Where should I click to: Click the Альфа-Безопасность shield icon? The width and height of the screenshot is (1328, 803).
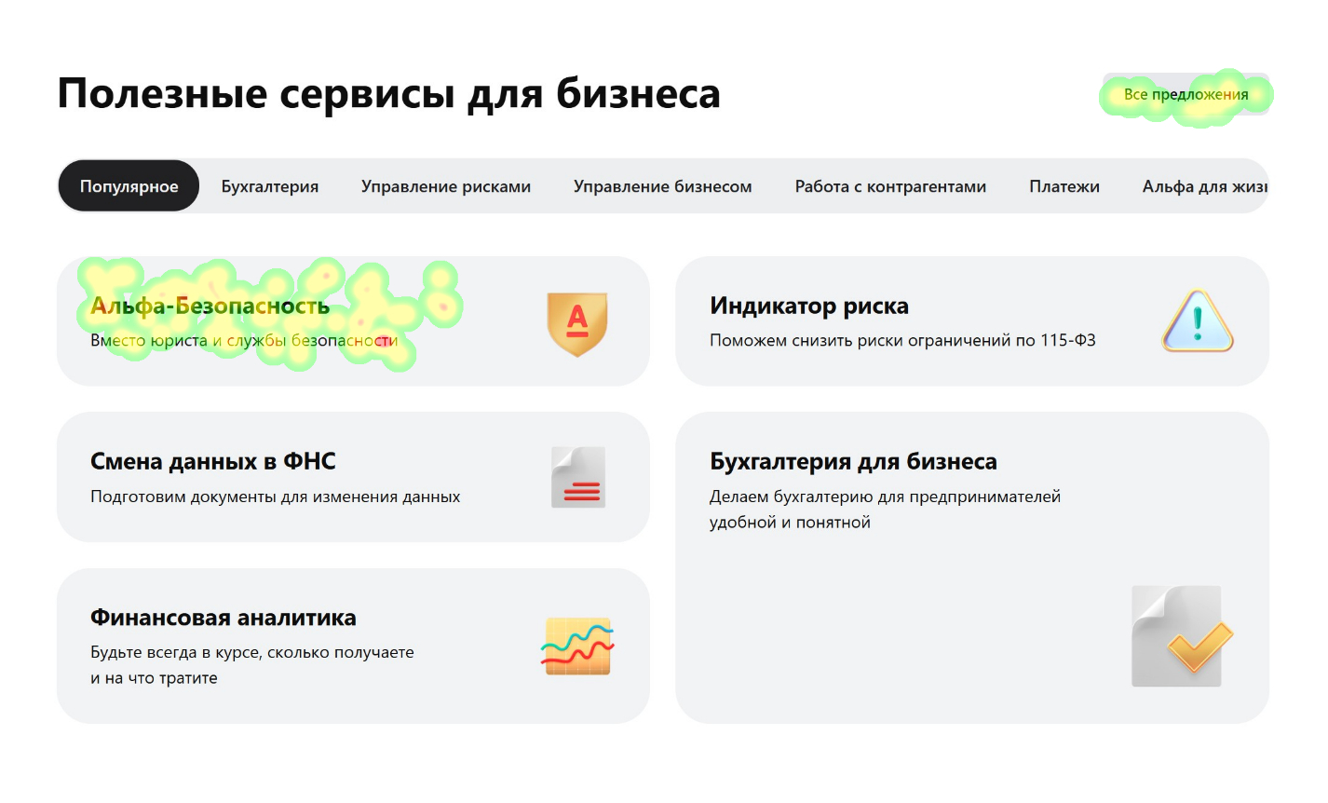coord(577,324)
